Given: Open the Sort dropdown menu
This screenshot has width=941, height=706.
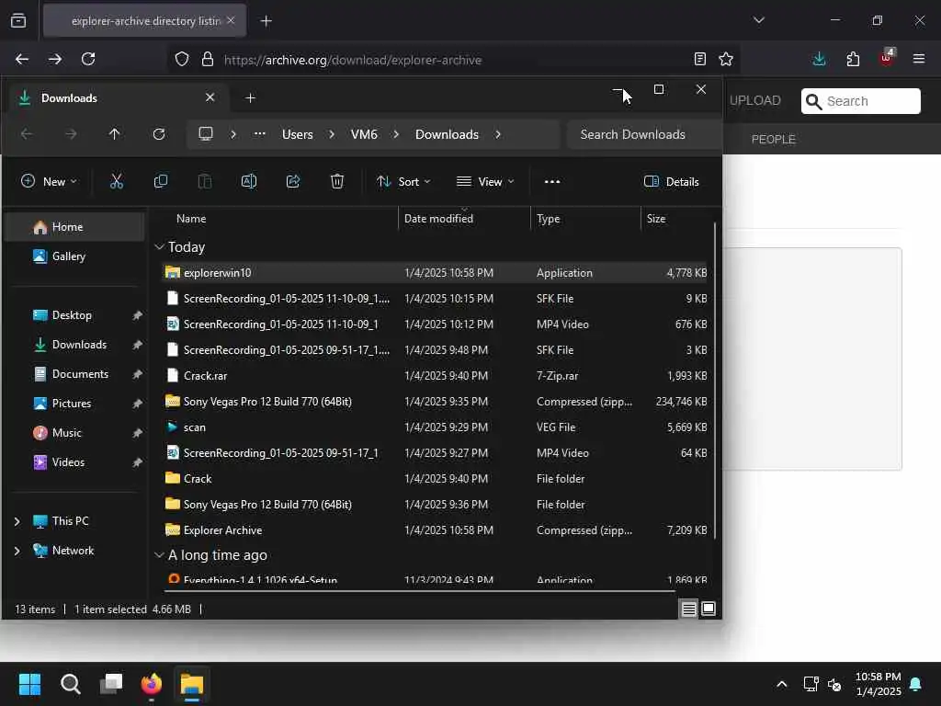Looking at the screenshot, I should 403,181.
